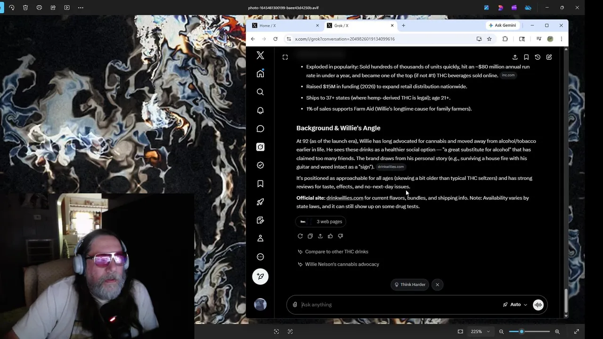Open browser Extensions puzzle icon
The width and height of the screenshot is (603, 339).
505,39
